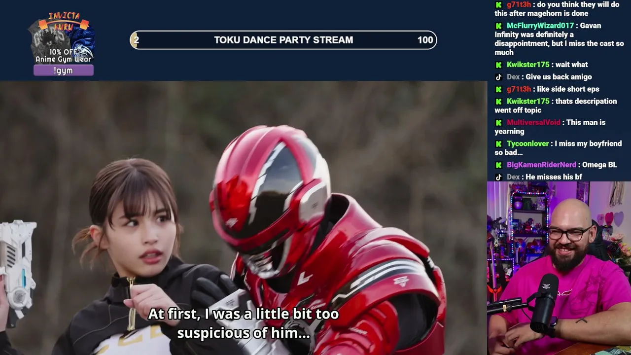Click the "10% OFF Anime Gym Wear" promo text
This screenshot has width=631, height=355.
pos(64,56)
